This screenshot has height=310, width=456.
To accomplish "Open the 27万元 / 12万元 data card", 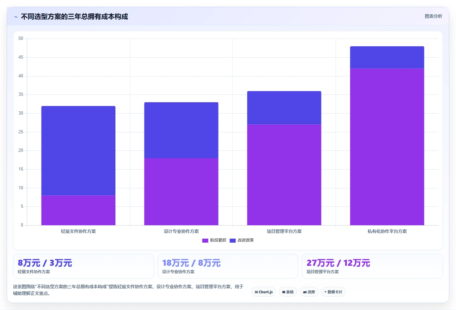I will click(372, 266).
